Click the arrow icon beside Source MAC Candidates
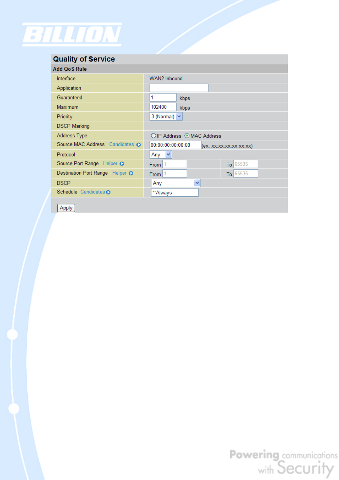 (139, 145)
